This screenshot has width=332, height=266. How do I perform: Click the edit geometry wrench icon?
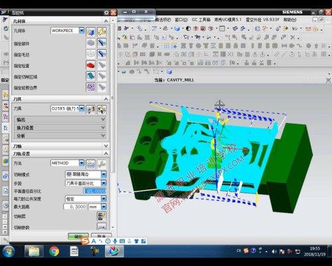pos(102,32)
